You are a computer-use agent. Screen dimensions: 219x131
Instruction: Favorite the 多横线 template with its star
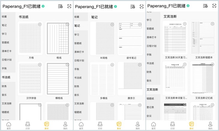point(112,65)
